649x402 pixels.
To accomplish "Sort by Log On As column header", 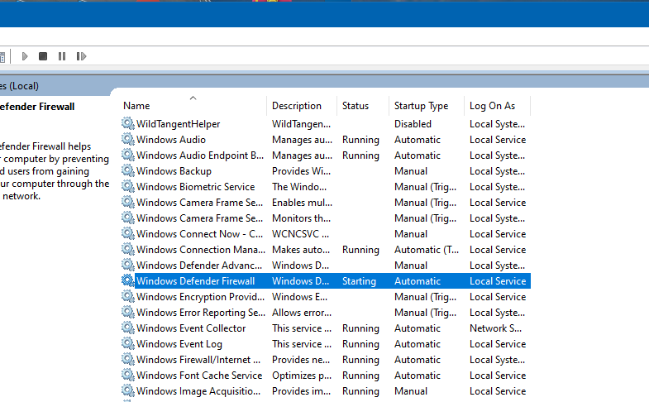I will pyautogui.click(x=497, y=106).
